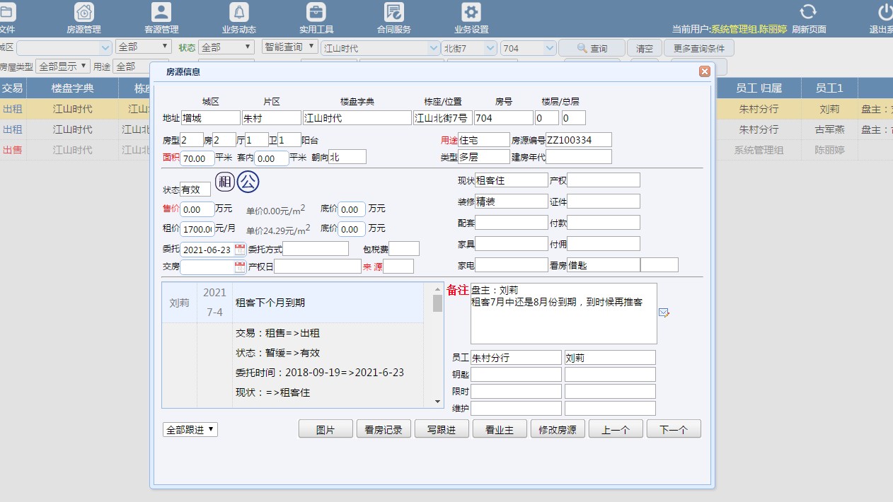Click the 查询 search button

pos(592,48)
